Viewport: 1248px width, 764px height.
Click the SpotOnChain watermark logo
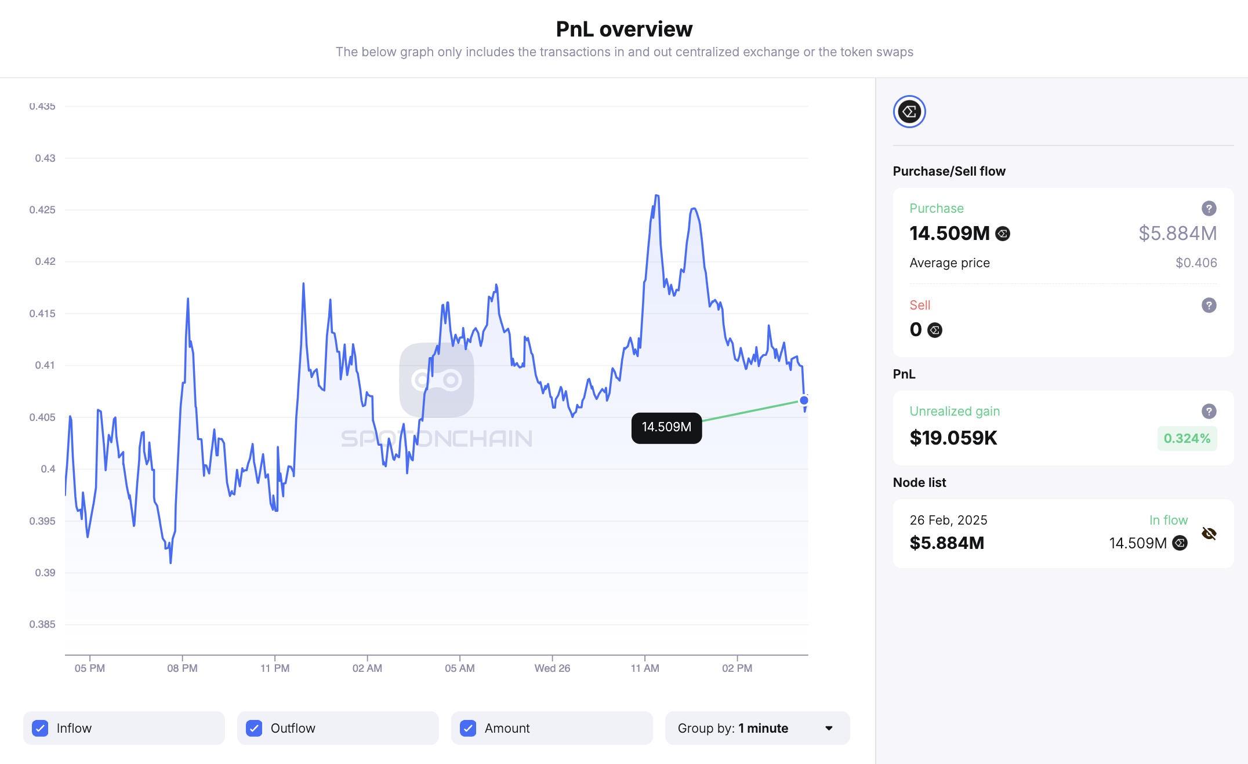[x=437, y=380]
